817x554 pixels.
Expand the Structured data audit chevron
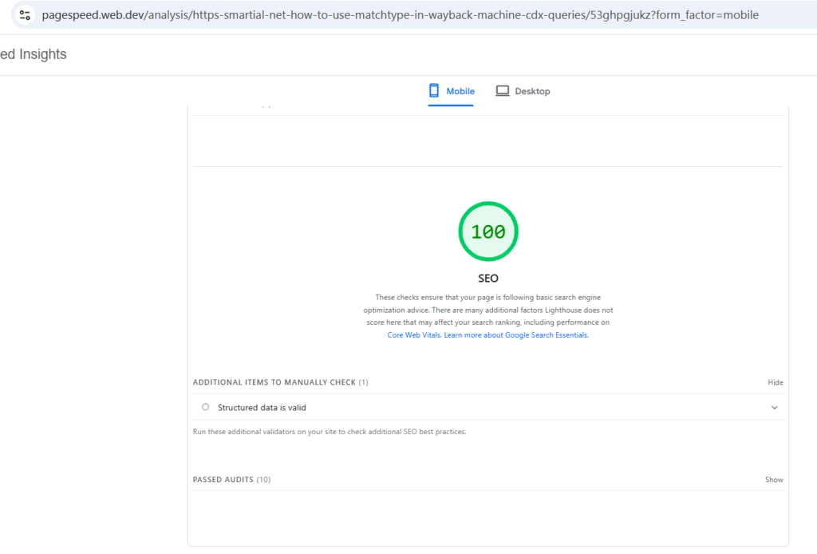pos(774,408)
